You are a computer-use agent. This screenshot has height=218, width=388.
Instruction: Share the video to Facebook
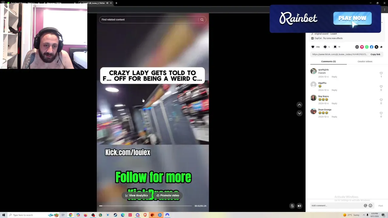tap(372, 47)
